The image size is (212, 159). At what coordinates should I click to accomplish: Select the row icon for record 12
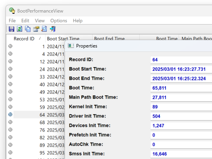pyautogui.click(x=11, y=61)
